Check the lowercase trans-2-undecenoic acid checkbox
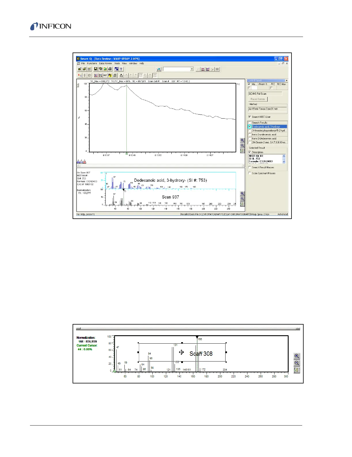The image size is (352, 457). [249, 134]
